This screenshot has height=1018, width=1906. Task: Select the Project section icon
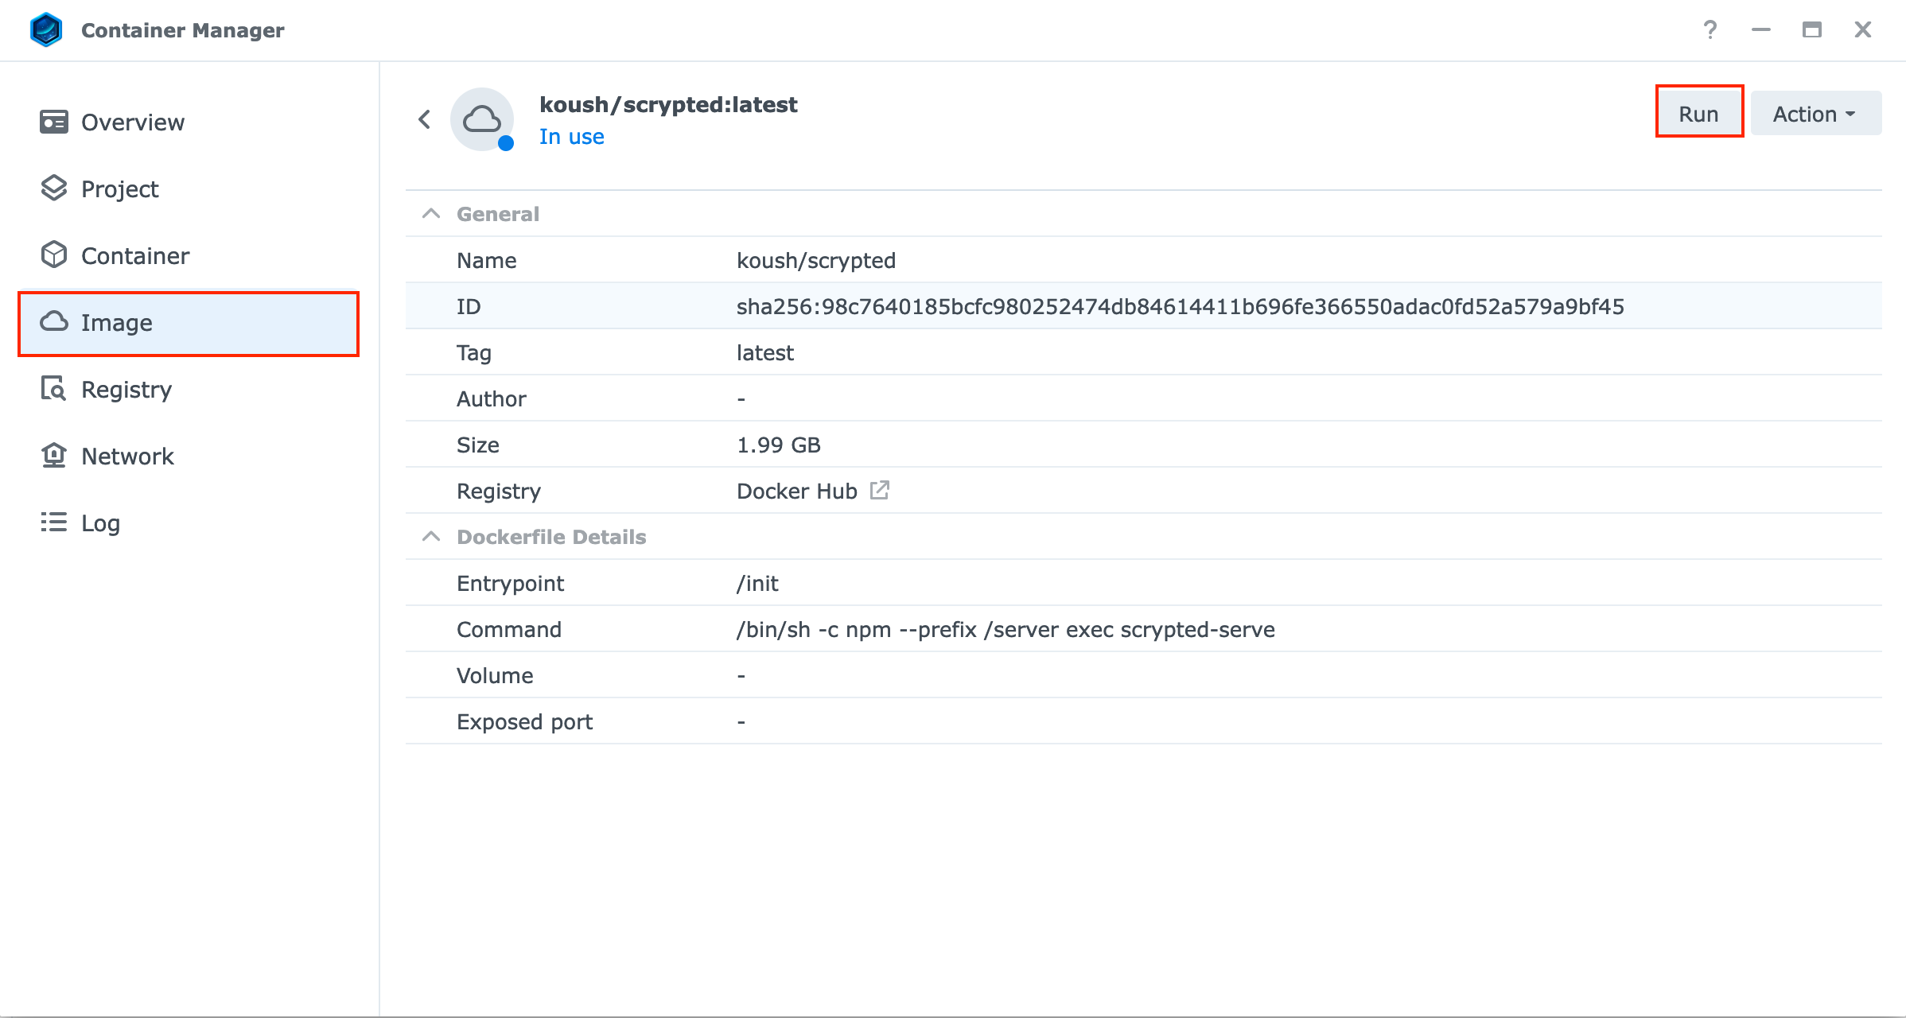coord(53,188)
